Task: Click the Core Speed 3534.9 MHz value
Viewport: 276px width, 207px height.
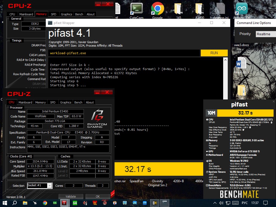Action: (x=40, y=161)
